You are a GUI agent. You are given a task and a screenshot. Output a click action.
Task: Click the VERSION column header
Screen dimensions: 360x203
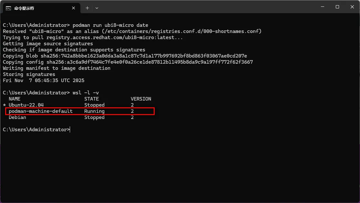[141, 99]
